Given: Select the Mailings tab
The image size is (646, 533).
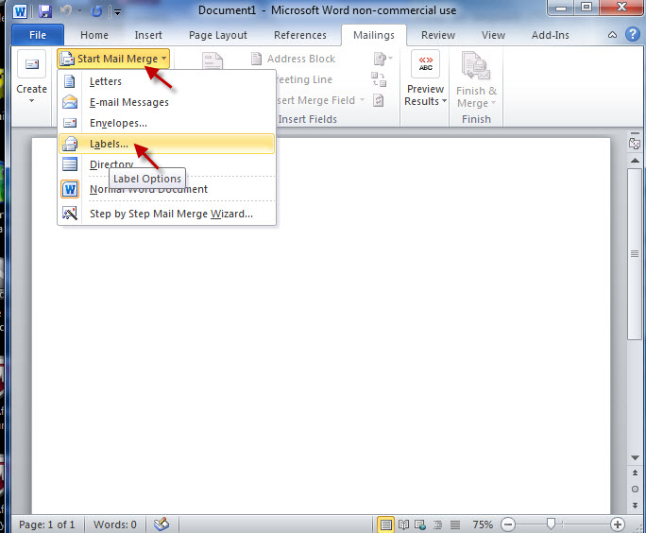Looking at the screenshot, I should (x=374, y=35).
